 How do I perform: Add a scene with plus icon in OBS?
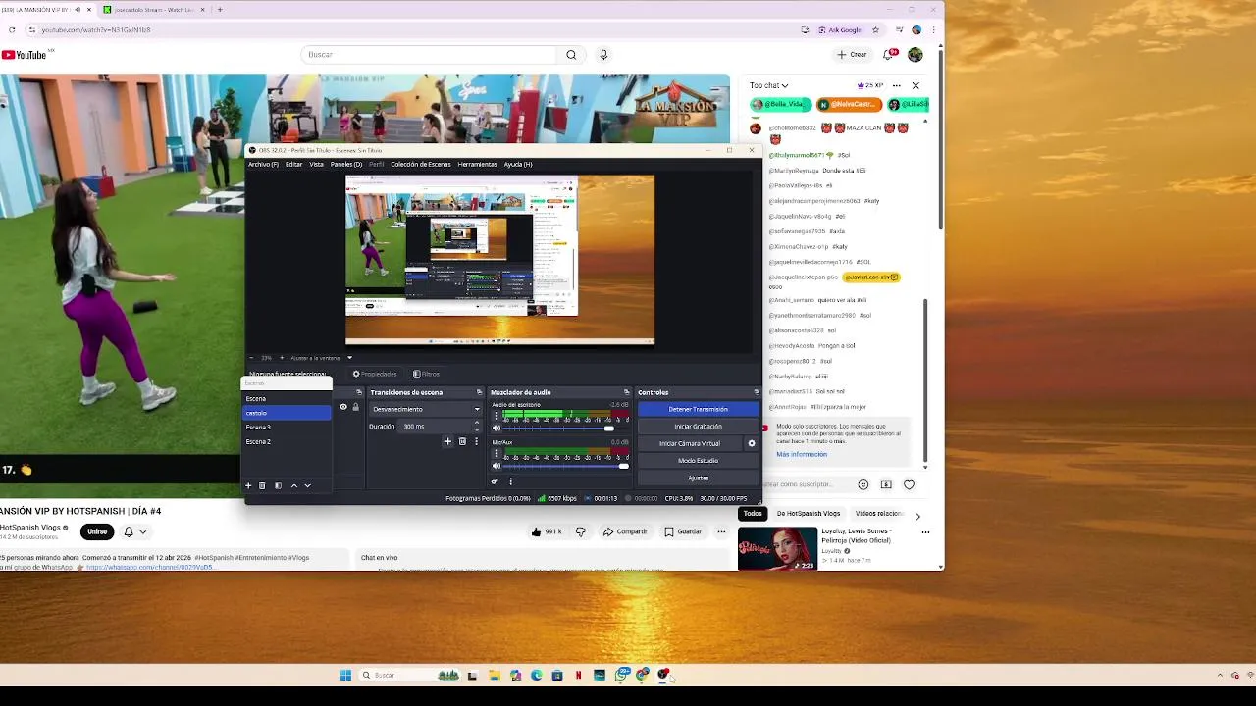[248, 485]
